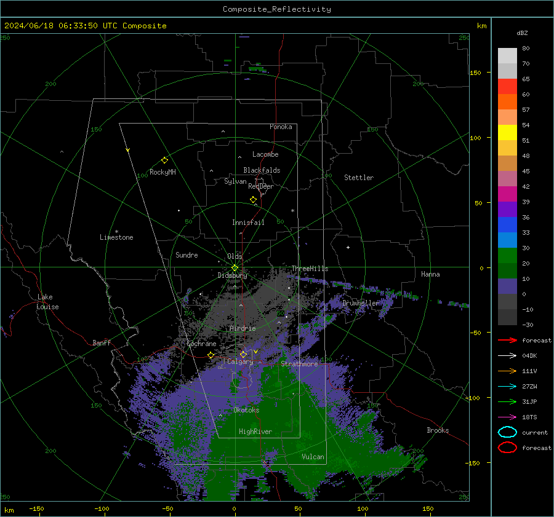Click the yellow diamond marker above Calgary
This screenshot has width=554, height=517.
[243, 354]
